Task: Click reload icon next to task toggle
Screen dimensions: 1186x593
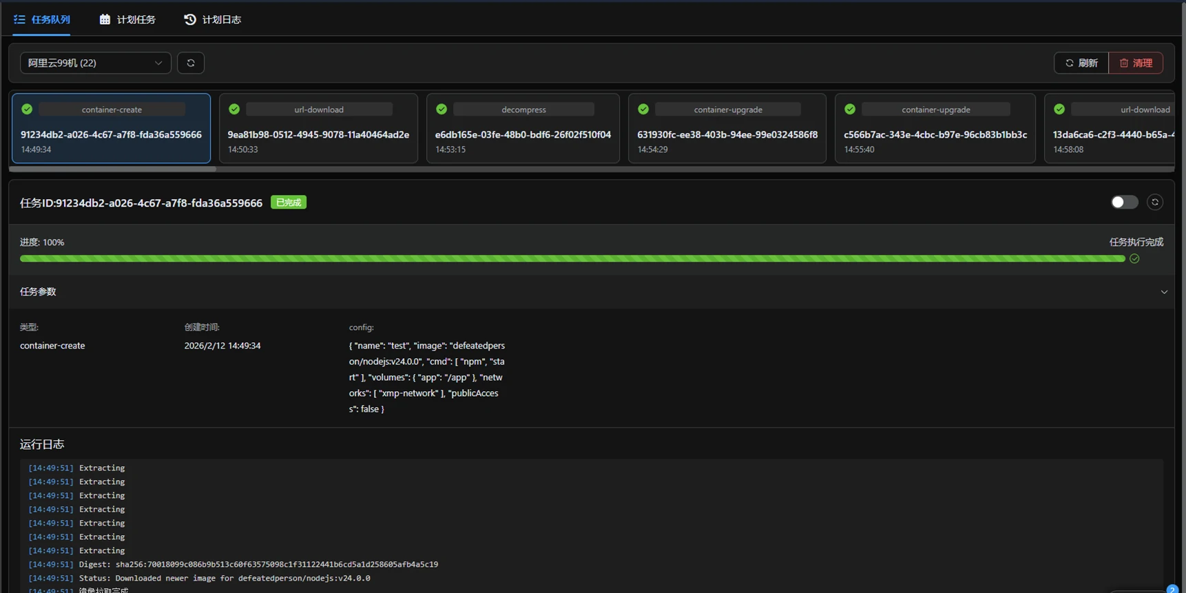Action: (1155, 202)
